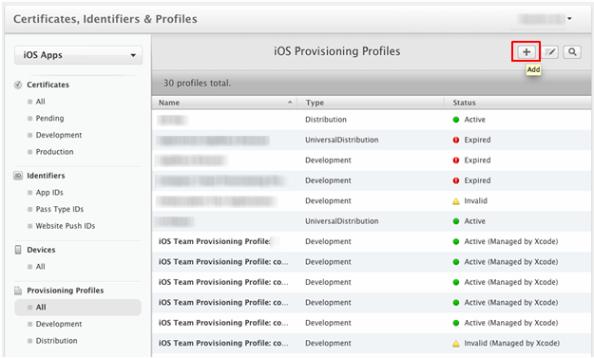Screen dimensions: 594x358
Task: Click the Identifiers ID badge icon
Action: 18,176
